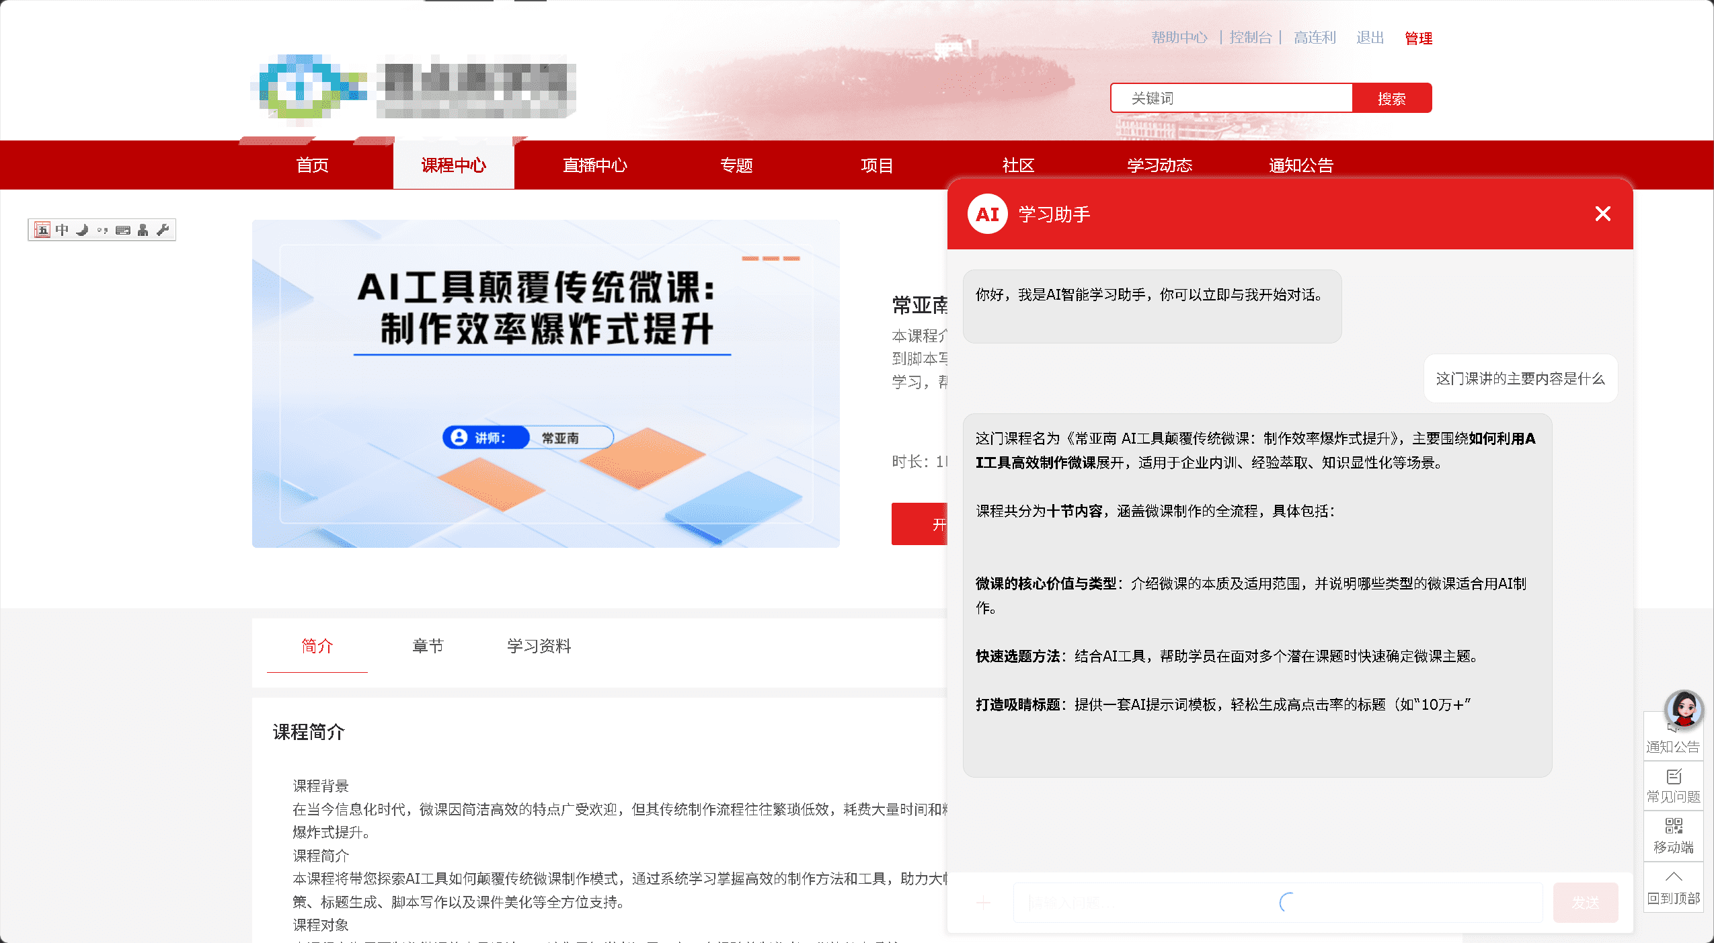Screen dimensions: 1714x943
Task: Toggle the IME punctuation mode button
Action: coord(102,230)
